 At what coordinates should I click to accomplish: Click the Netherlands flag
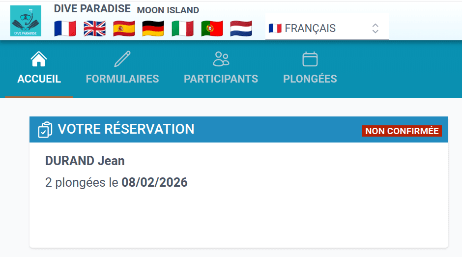click(241, 28)
